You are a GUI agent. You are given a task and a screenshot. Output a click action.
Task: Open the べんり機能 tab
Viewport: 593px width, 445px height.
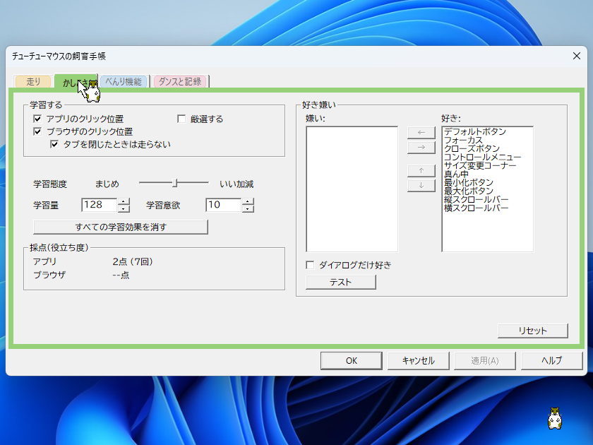(x=124, y=81)
